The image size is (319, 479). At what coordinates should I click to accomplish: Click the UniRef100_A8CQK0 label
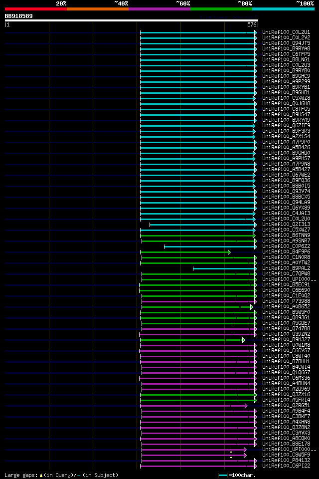tap(286, 439)
